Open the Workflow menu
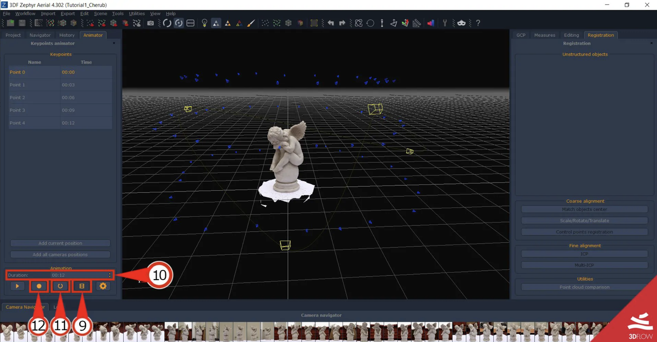The width and height of the screenshot is (657, 342). (25, 13)
